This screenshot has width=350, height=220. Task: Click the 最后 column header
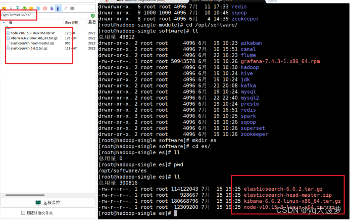pos(92,22)
